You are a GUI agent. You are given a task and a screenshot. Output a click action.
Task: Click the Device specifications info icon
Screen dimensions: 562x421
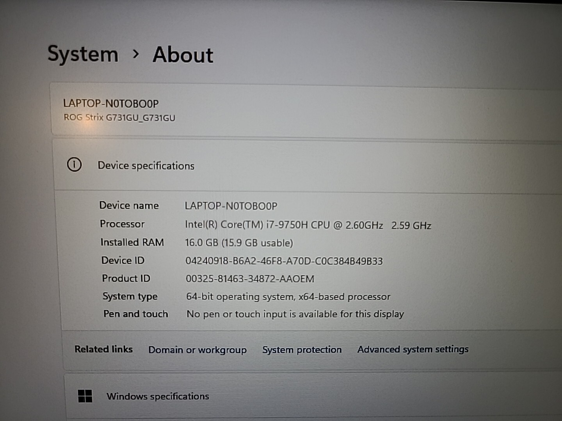74,165
